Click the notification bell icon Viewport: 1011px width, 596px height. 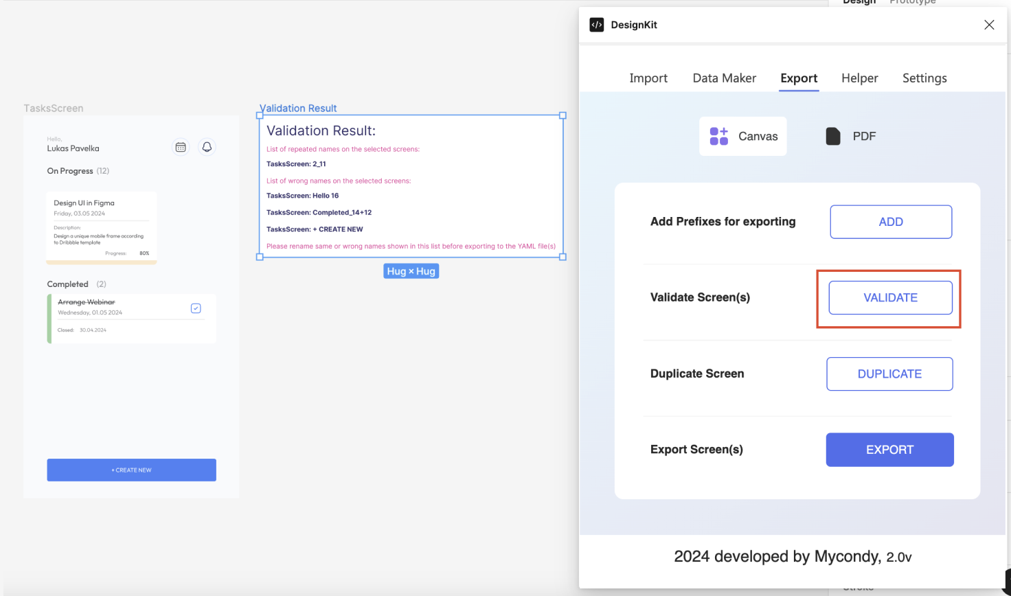[207, 147]
